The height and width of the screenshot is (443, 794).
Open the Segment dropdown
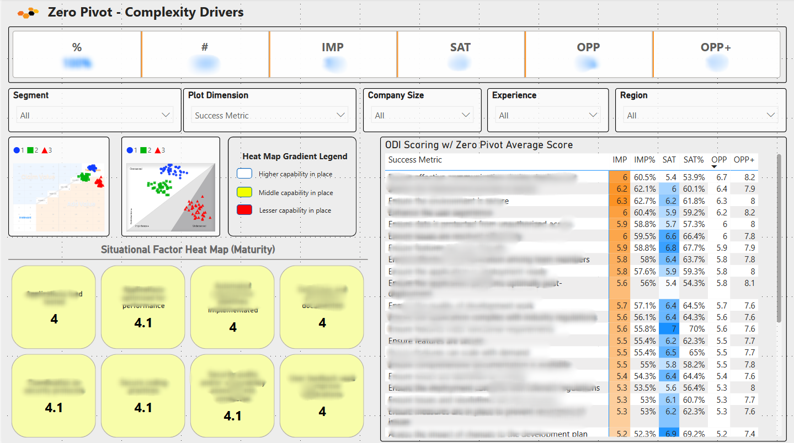[95, 115]
